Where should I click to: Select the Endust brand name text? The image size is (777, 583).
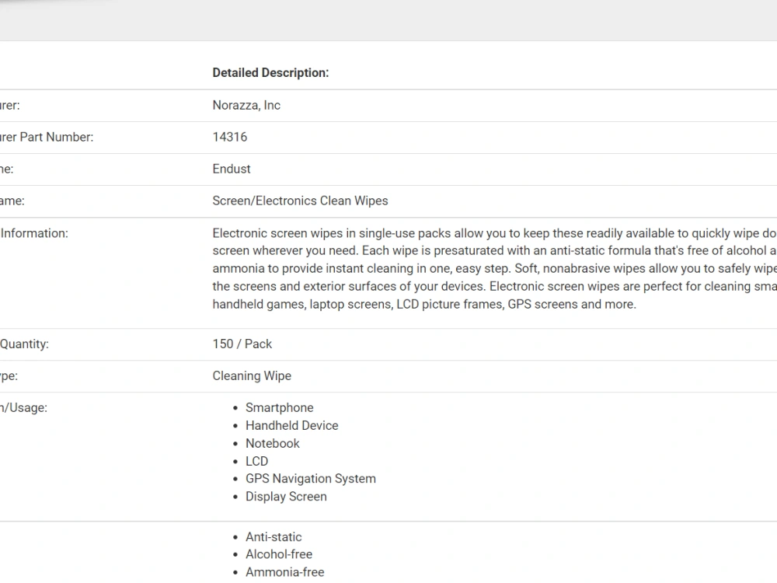coord(232,169)
